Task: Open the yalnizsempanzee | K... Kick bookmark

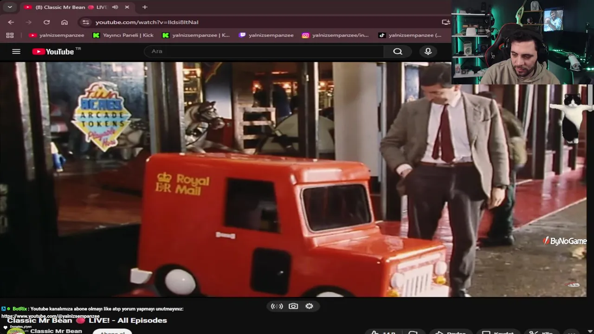Action: tap(196, 35)
